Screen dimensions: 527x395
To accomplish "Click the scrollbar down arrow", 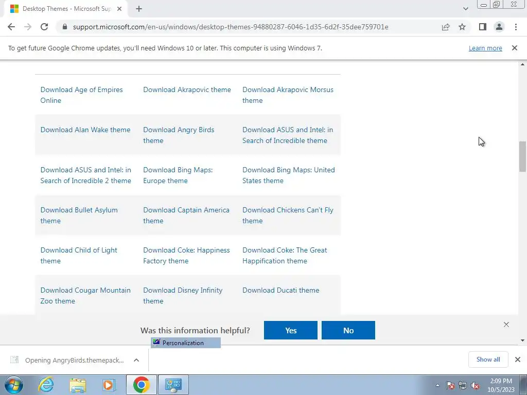I will pos(522,340).
